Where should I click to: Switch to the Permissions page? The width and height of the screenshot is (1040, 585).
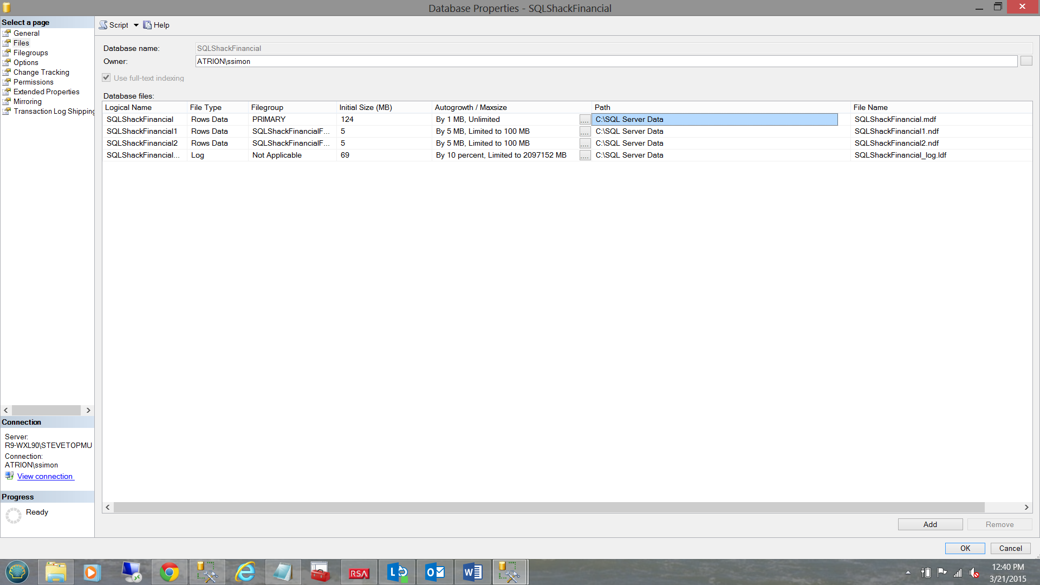coord(33,82)
